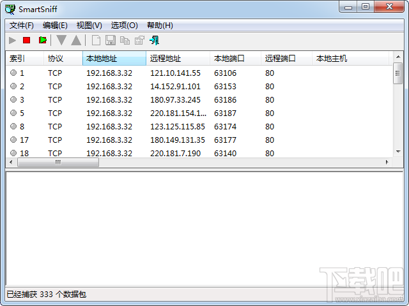
Task: Open the 帮助(H) menu
Action: point(160,25)
